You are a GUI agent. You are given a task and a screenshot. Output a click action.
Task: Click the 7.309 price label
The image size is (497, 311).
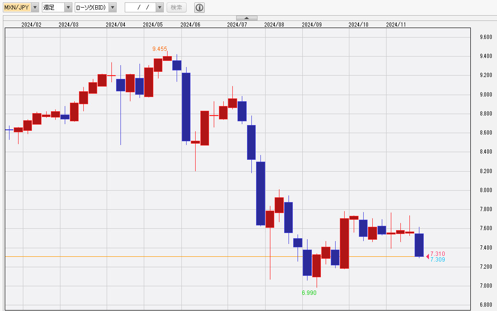437,259
